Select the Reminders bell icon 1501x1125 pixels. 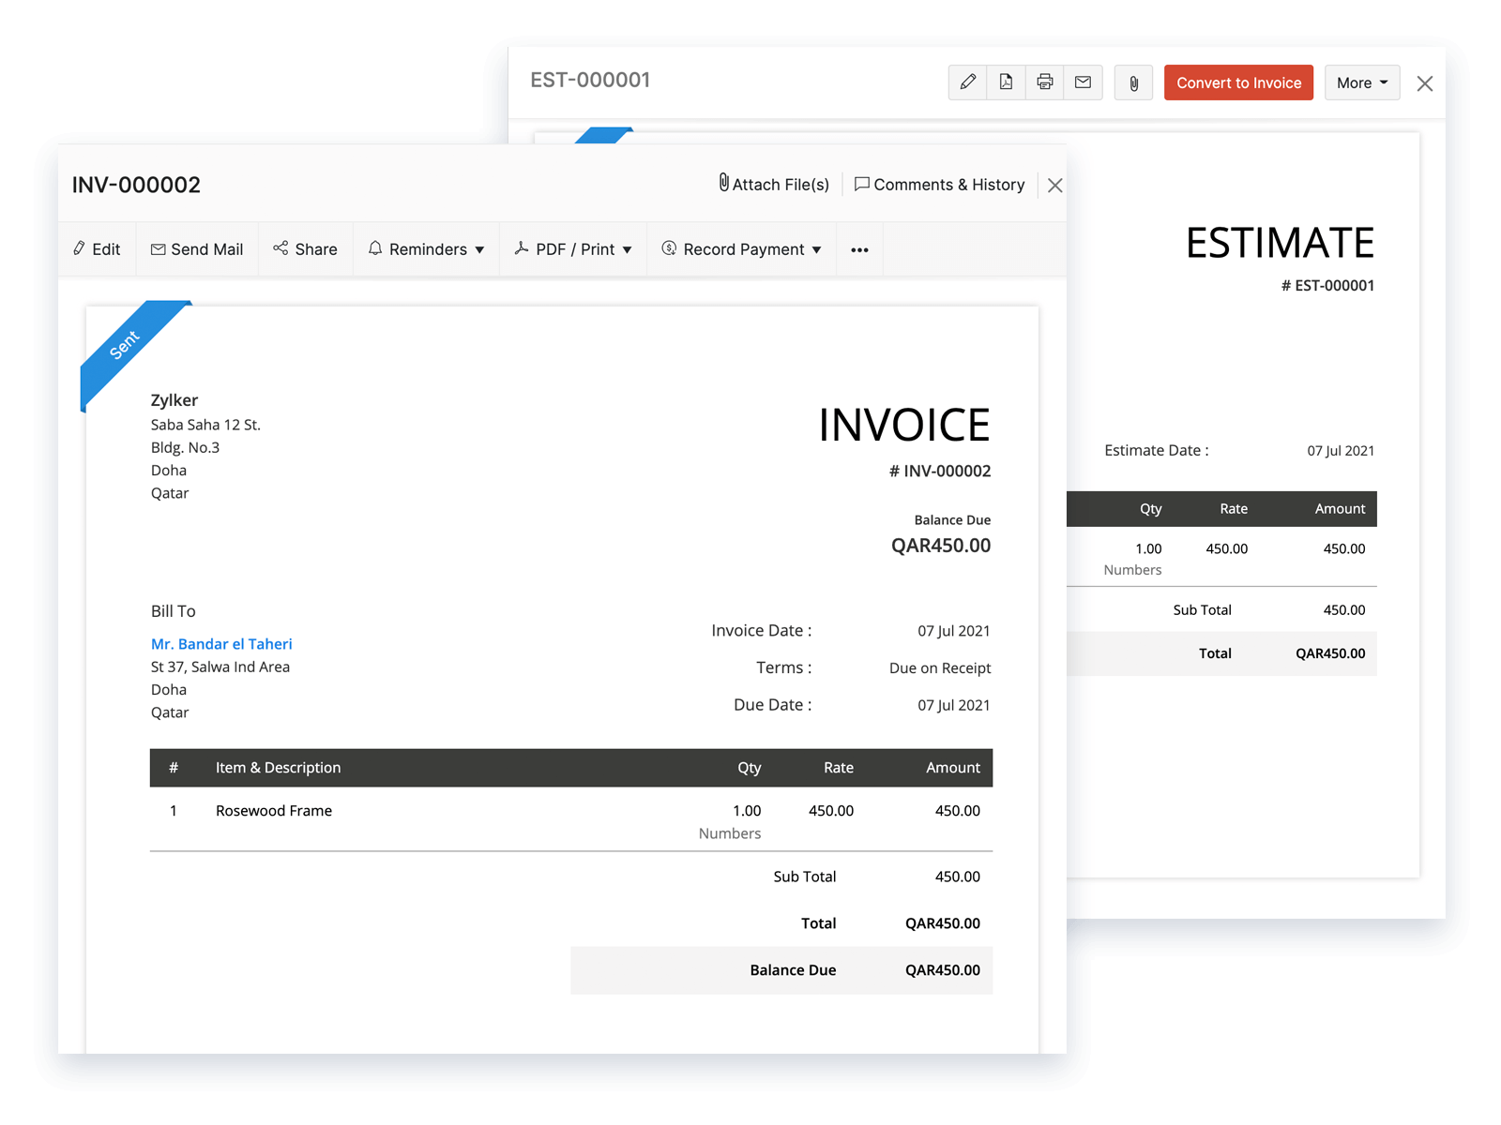click(x=375, y=248)
